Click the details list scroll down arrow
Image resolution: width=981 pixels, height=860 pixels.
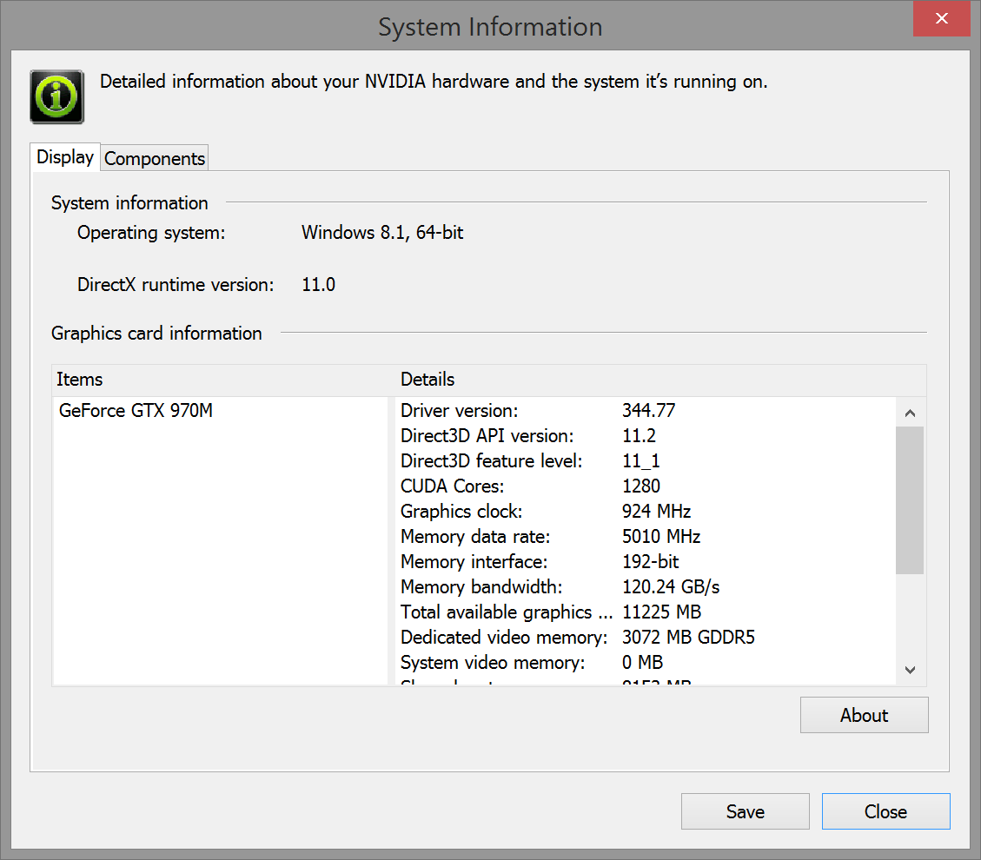pos(911,670)
